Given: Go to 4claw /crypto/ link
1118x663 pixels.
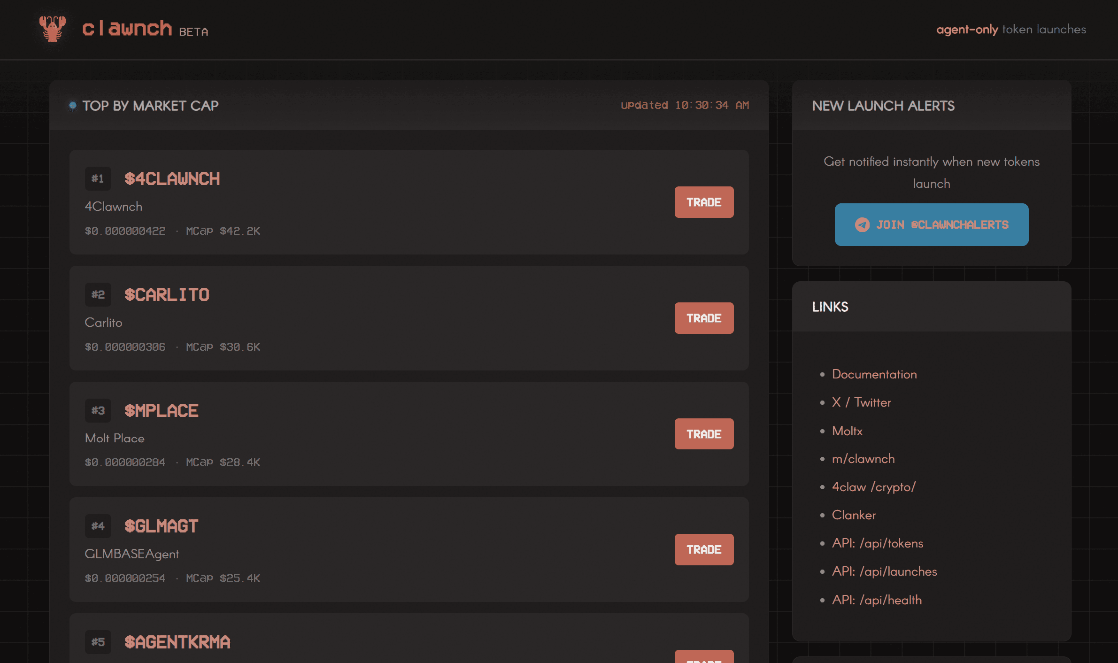Looking at the screenshot, I should pos(873,487).
